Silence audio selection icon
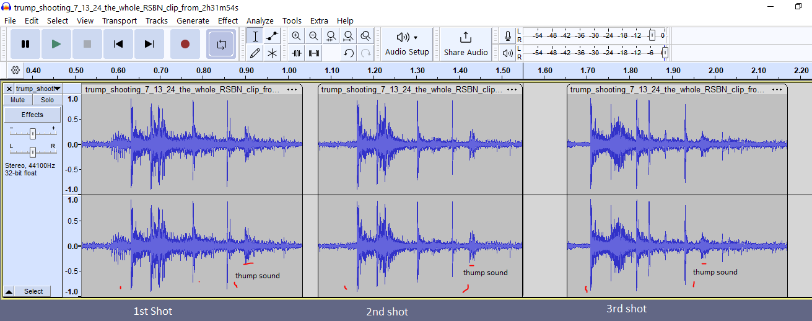 [x=314, y=53]
